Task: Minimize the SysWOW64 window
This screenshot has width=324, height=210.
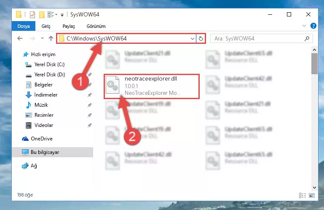Action: (270, 14)
